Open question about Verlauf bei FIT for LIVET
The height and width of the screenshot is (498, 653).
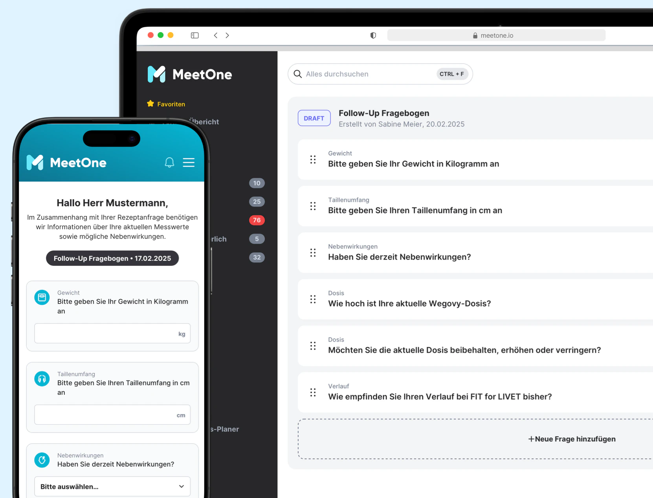pyautogui.click(x=475, y=392)
